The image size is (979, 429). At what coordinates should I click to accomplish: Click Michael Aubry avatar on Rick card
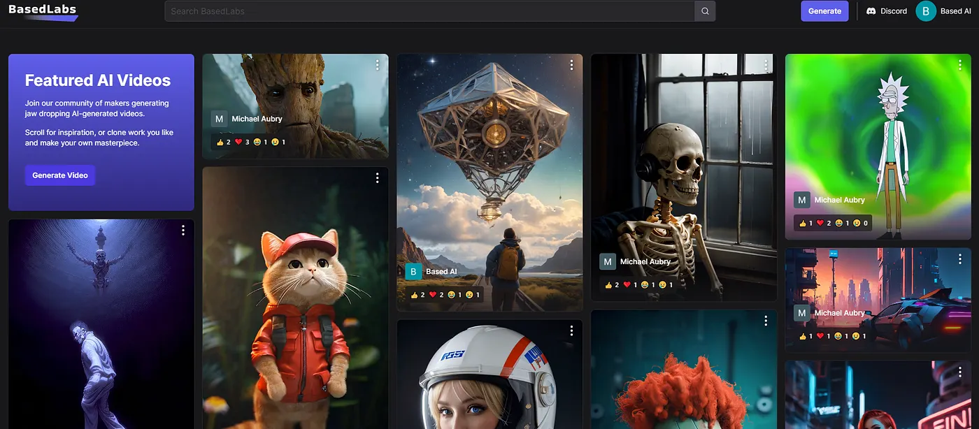802,200
